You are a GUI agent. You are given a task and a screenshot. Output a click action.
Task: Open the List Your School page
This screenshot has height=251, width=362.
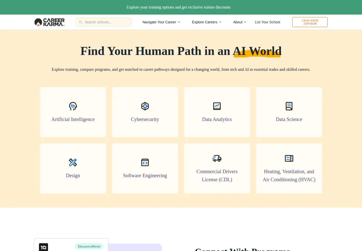[267, 22]
